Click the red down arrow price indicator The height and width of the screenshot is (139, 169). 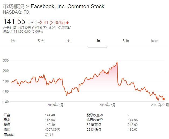click(67, 22)
